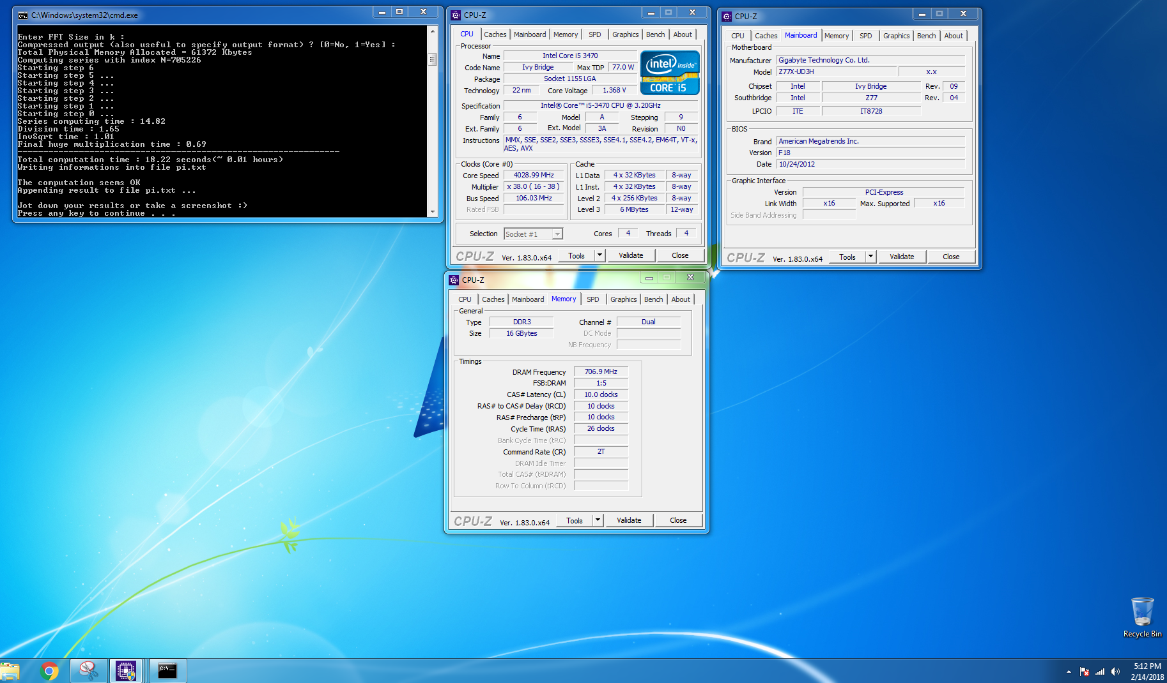Select the memory Size 16 GBytes value
This screenshot has height=683, width=1167.
point(522,333)
